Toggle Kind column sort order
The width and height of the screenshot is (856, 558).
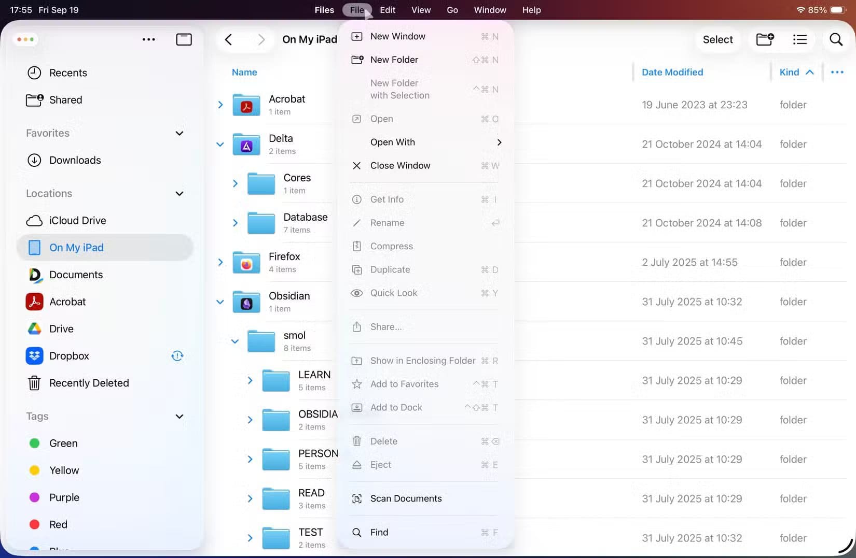coord(796,73)
